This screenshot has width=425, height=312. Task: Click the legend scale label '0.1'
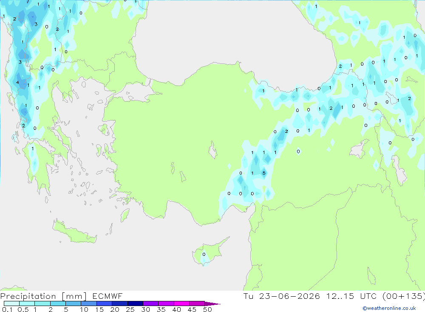7,309
